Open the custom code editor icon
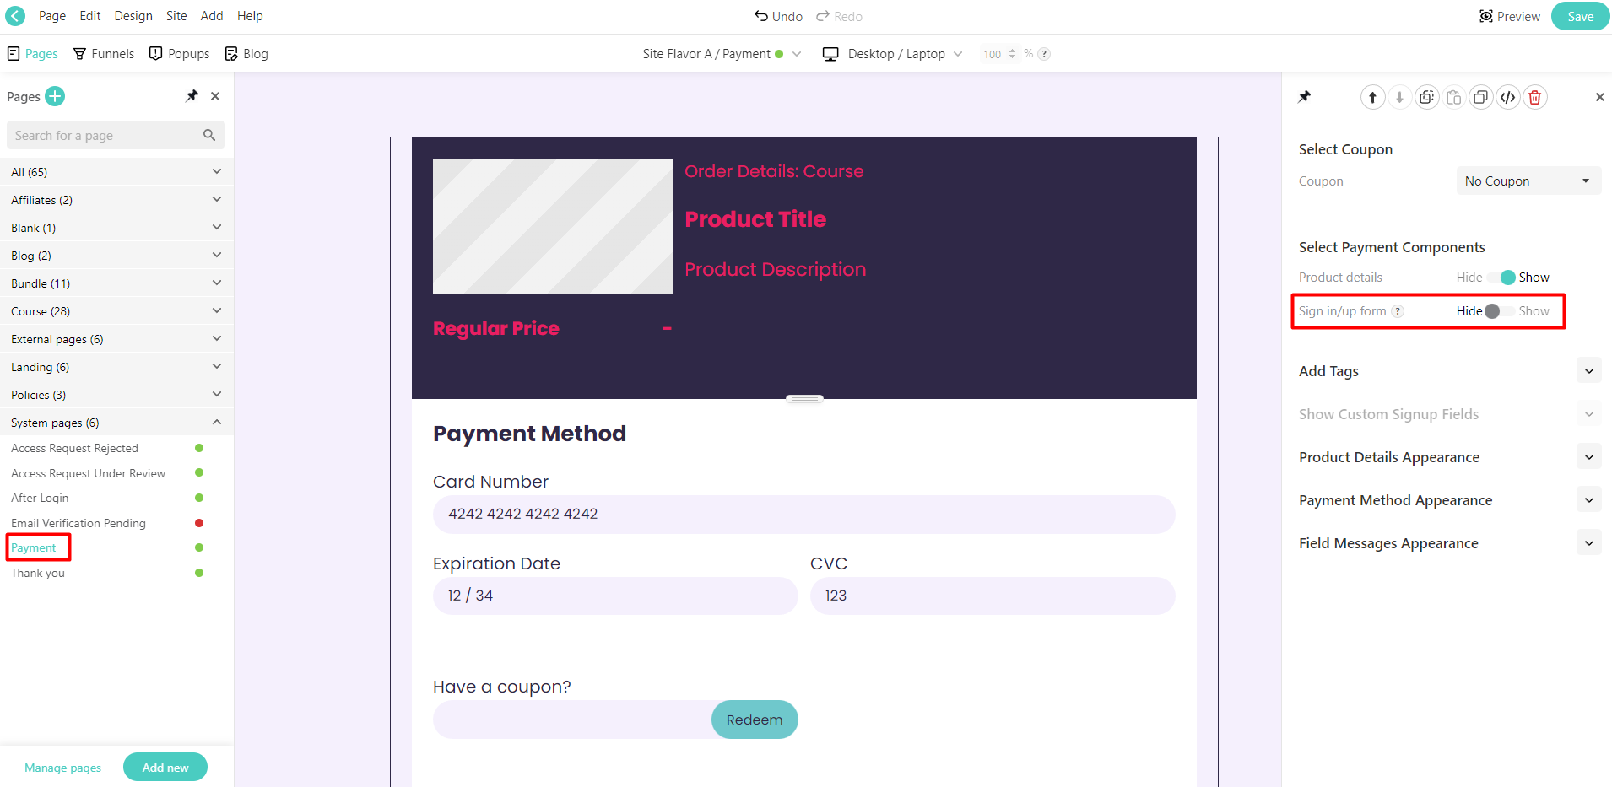This screenshot has width=1612, height=787. click(x=1508, y=97)
